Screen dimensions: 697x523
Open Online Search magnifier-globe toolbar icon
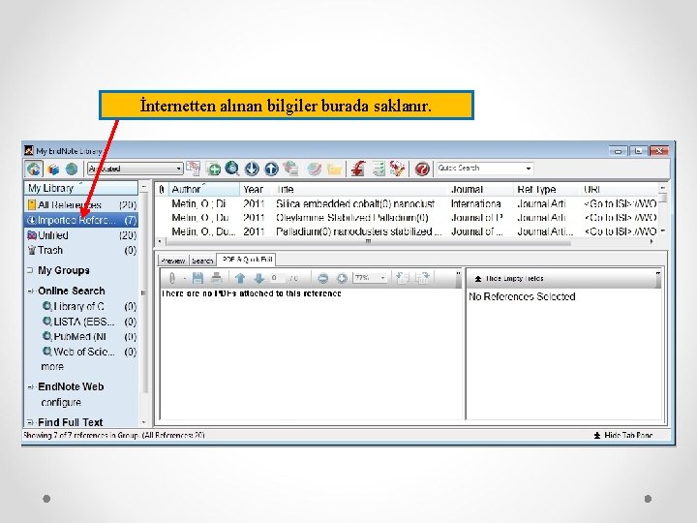point(232,169)
